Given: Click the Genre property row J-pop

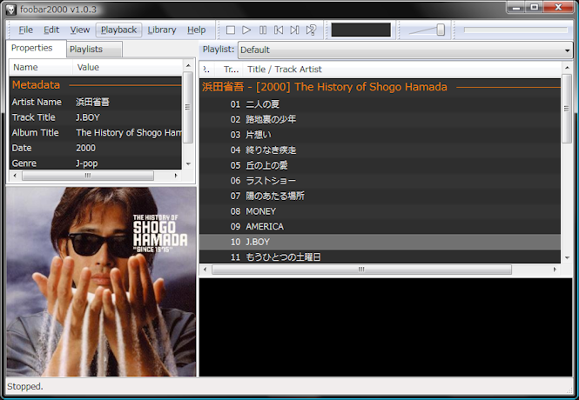Looking at the screenshot, I should [x=96, y=163].
